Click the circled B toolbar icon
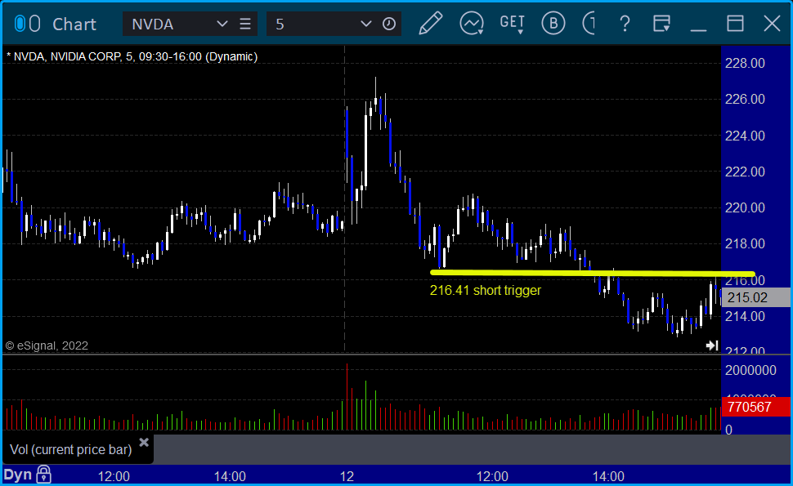This screenshot has height=486, width=793. pos(553,23)
